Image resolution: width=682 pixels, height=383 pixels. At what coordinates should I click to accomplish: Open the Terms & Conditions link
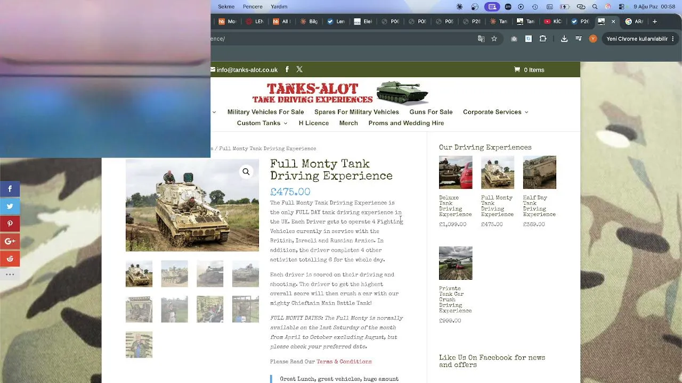point(344,362)
